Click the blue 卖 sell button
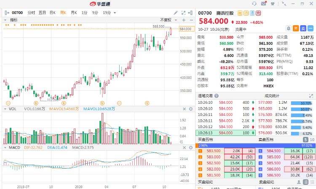This screenshot has width=316, height=189. pyautogui.click(x=303, y=29)
